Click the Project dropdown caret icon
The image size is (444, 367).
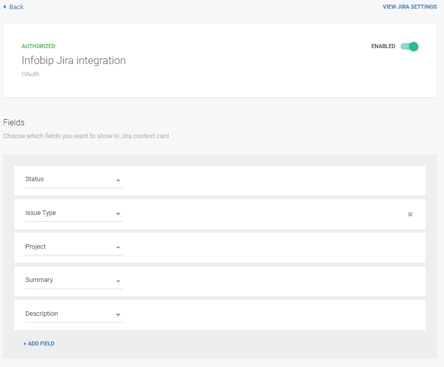point(118,248)
